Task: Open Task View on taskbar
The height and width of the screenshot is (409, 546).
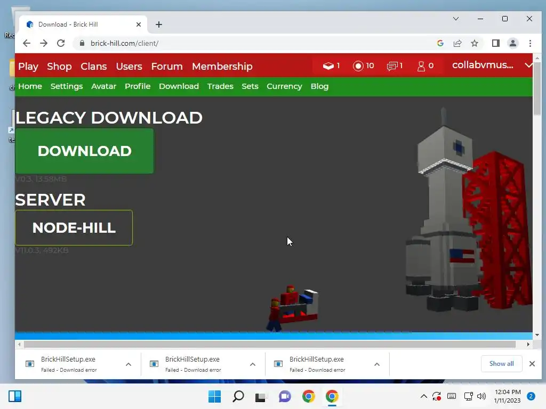Action: (x=260, y=396)
